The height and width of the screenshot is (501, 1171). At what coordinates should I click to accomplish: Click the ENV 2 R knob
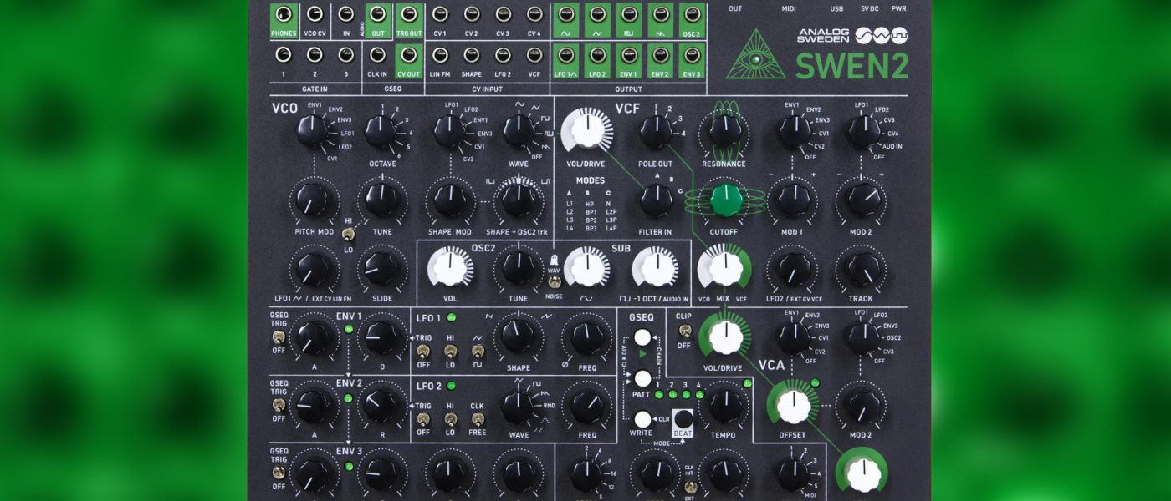(x=381, y=406)
